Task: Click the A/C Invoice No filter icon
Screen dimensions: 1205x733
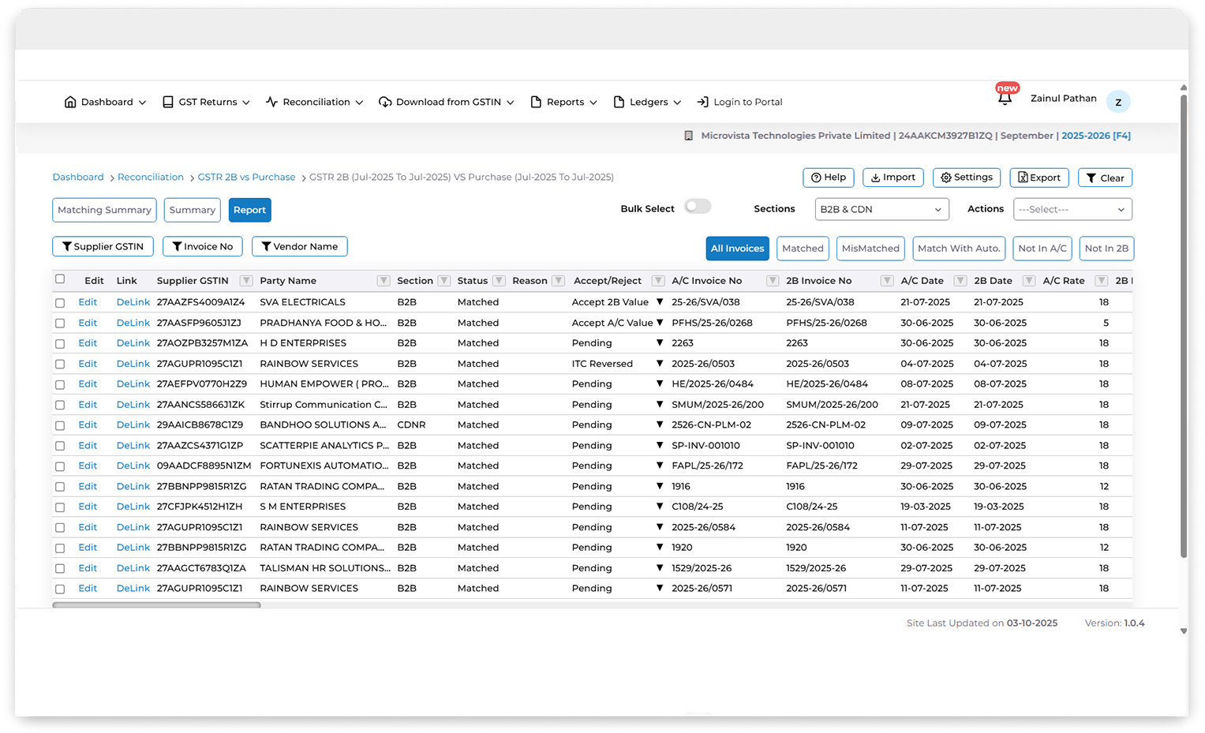Action: point(773,281)
